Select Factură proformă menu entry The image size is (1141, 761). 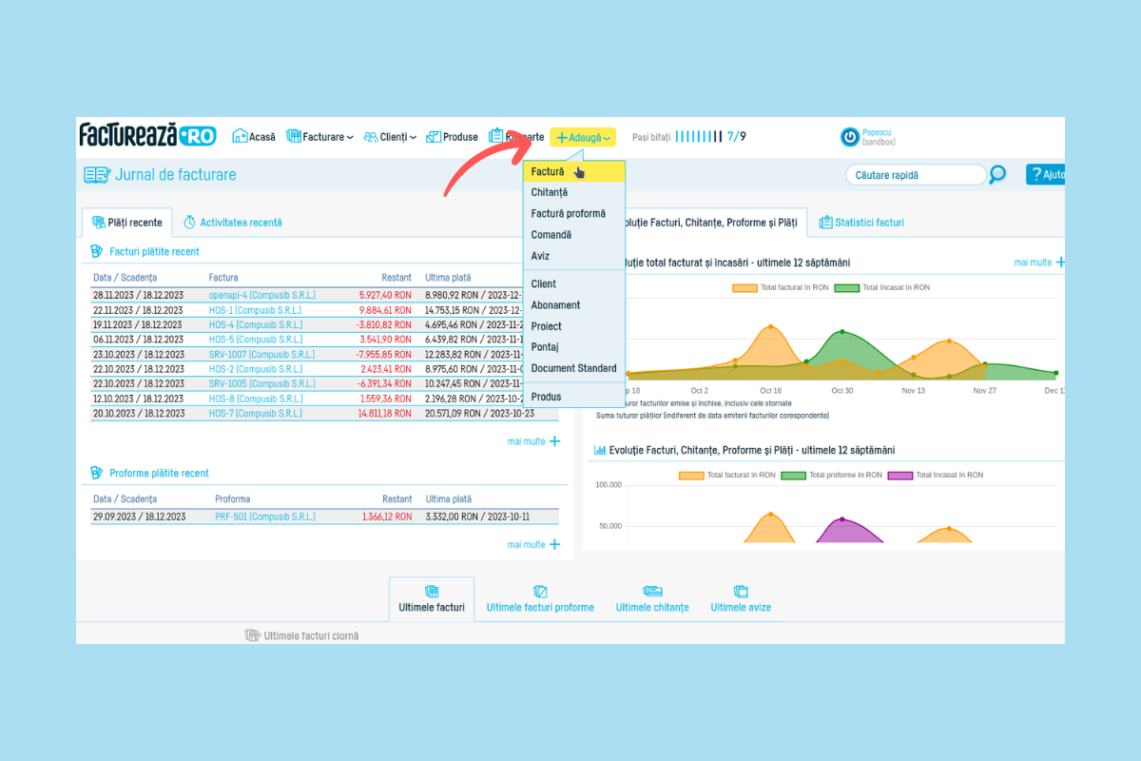(568, 213)
